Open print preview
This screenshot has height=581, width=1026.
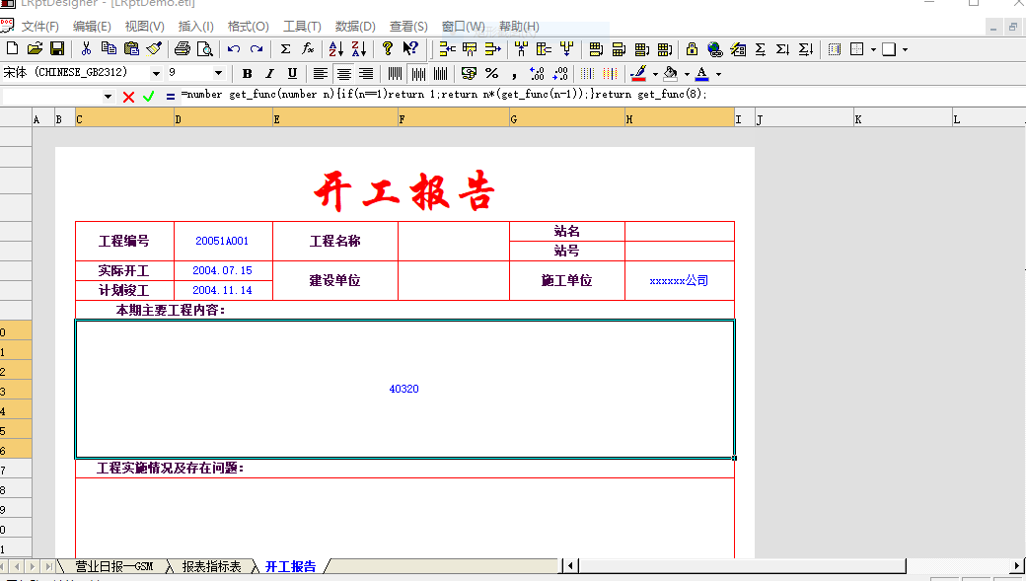click(x=205, y=48)
